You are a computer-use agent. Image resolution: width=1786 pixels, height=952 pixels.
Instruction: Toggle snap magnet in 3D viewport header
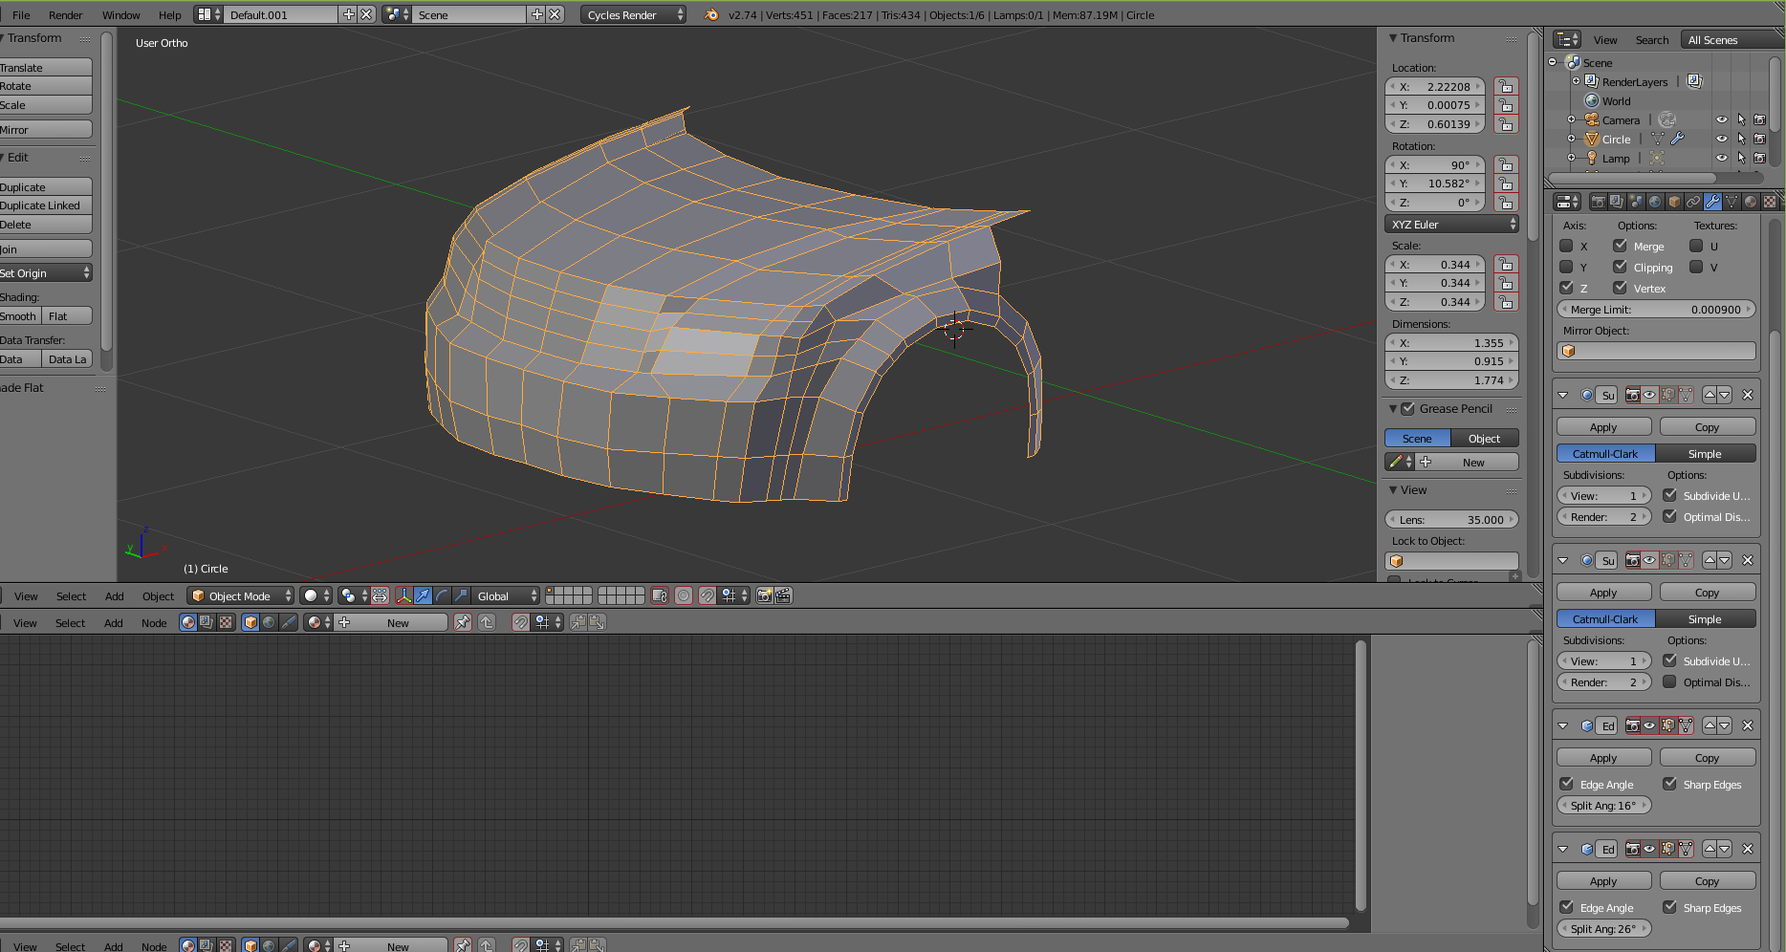[x=707, y=595]
